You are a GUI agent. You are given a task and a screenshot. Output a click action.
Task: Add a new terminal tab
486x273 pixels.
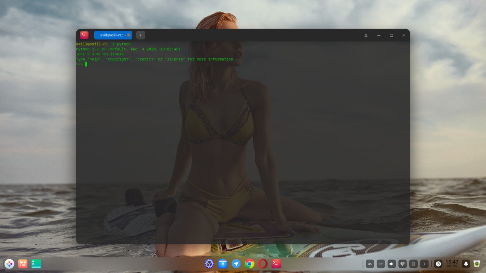click(140, 35)
